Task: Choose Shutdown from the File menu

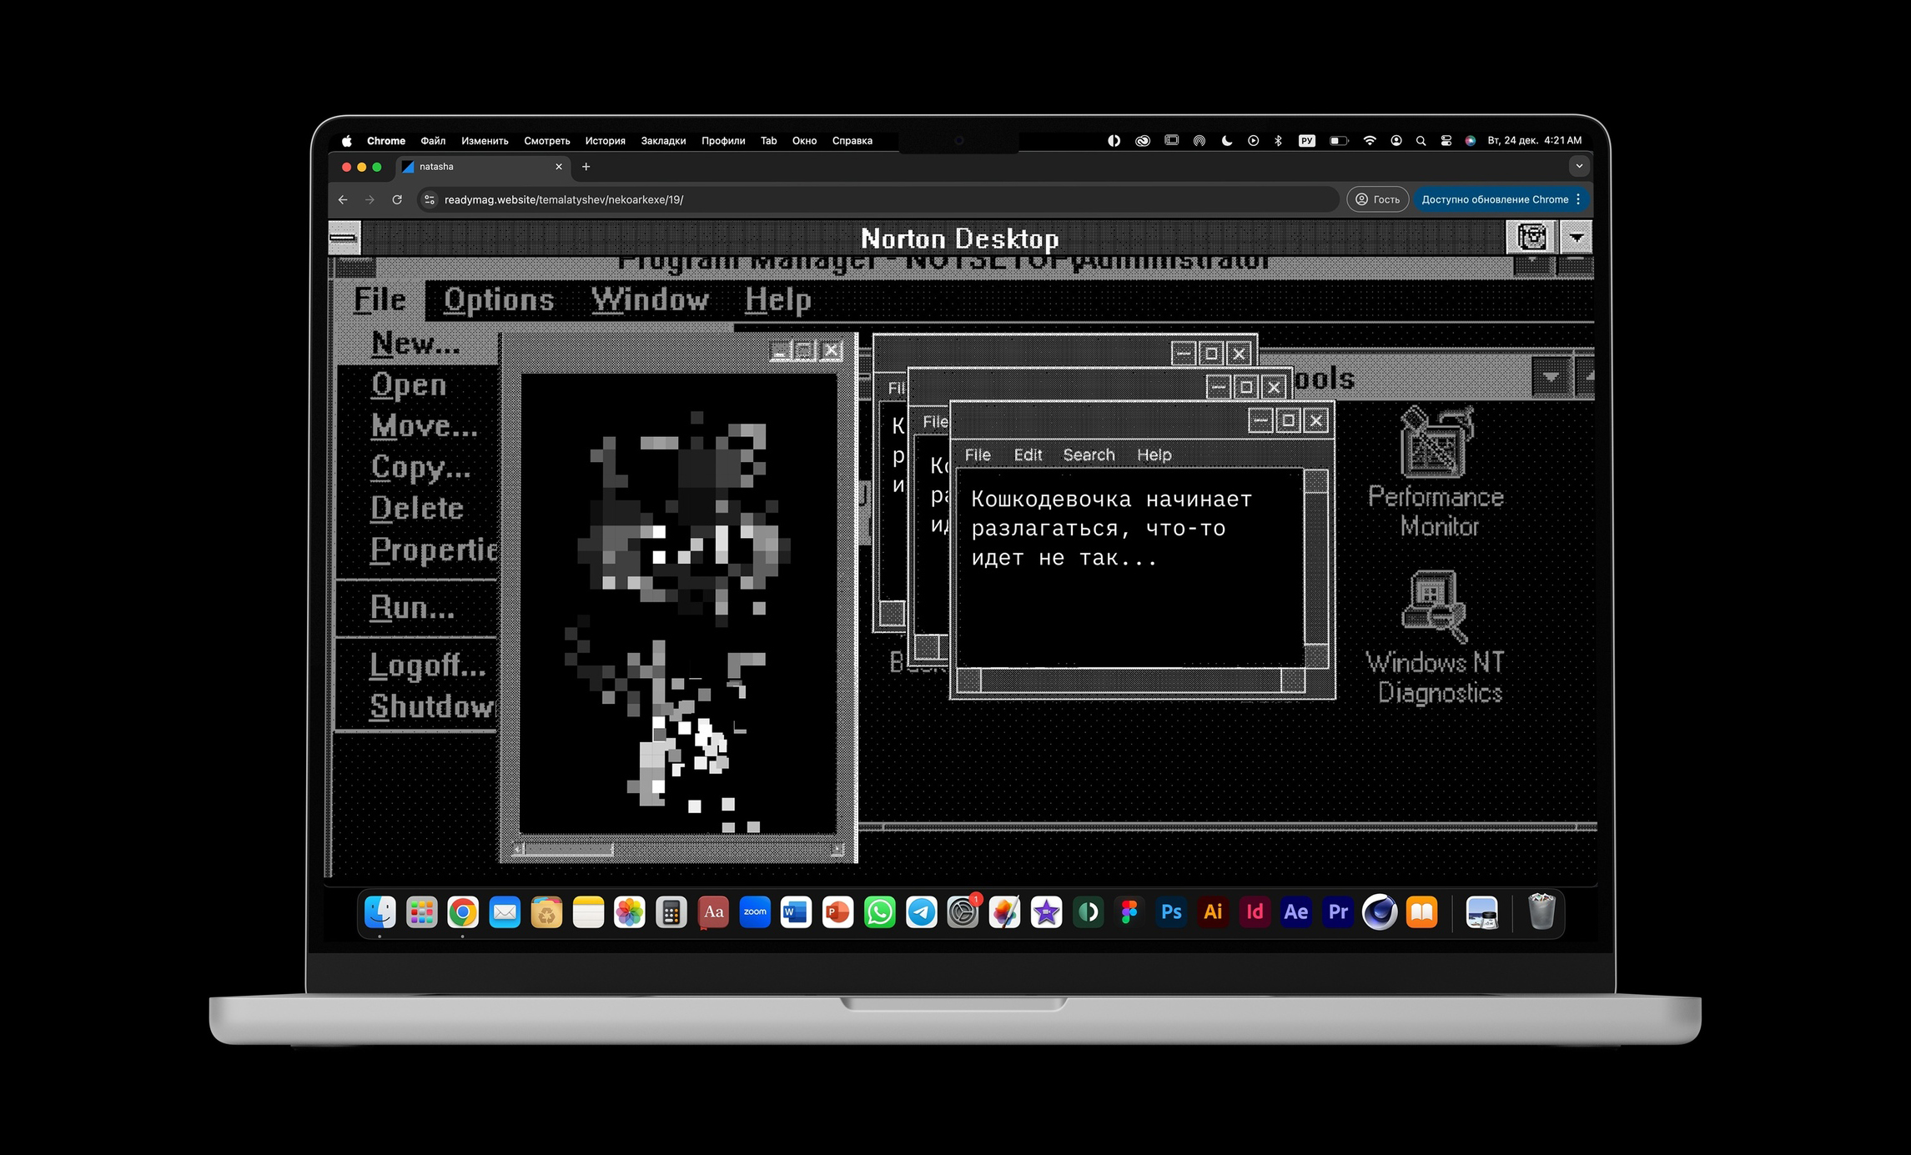Action: tap(430, 707)
